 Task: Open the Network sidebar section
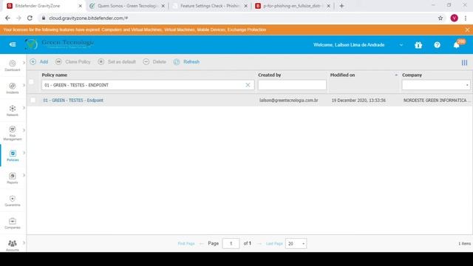coord(13,111)
